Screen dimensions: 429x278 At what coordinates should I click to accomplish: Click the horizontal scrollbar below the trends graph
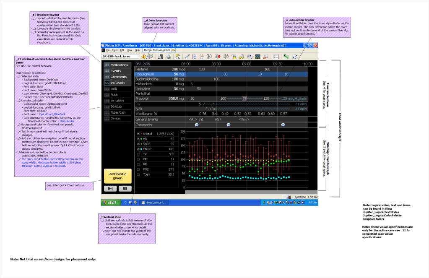click(247, 192)
